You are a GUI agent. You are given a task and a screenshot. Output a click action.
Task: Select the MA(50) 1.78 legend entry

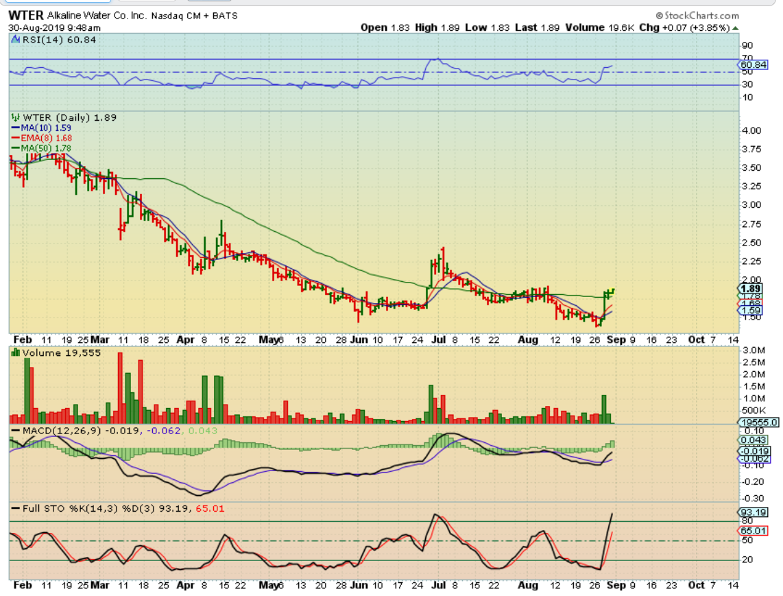tap(42, 148)
